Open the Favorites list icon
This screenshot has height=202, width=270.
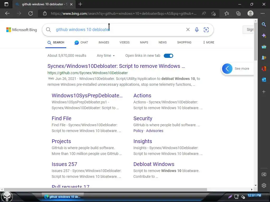tap(227, 13)
